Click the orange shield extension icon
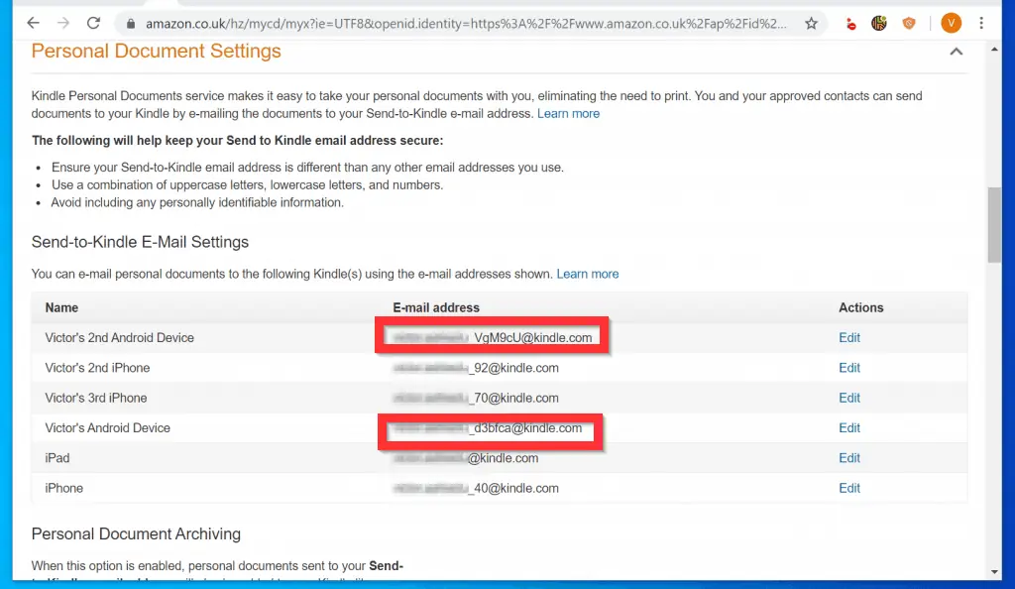This screenshot has width=1015, height=589. pyautogui.click(x=908, y=23)
